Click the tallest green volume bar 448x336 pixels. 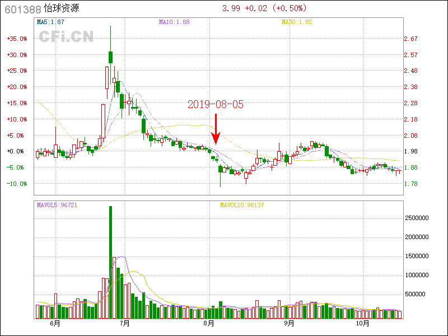click(x=110, y=262)
